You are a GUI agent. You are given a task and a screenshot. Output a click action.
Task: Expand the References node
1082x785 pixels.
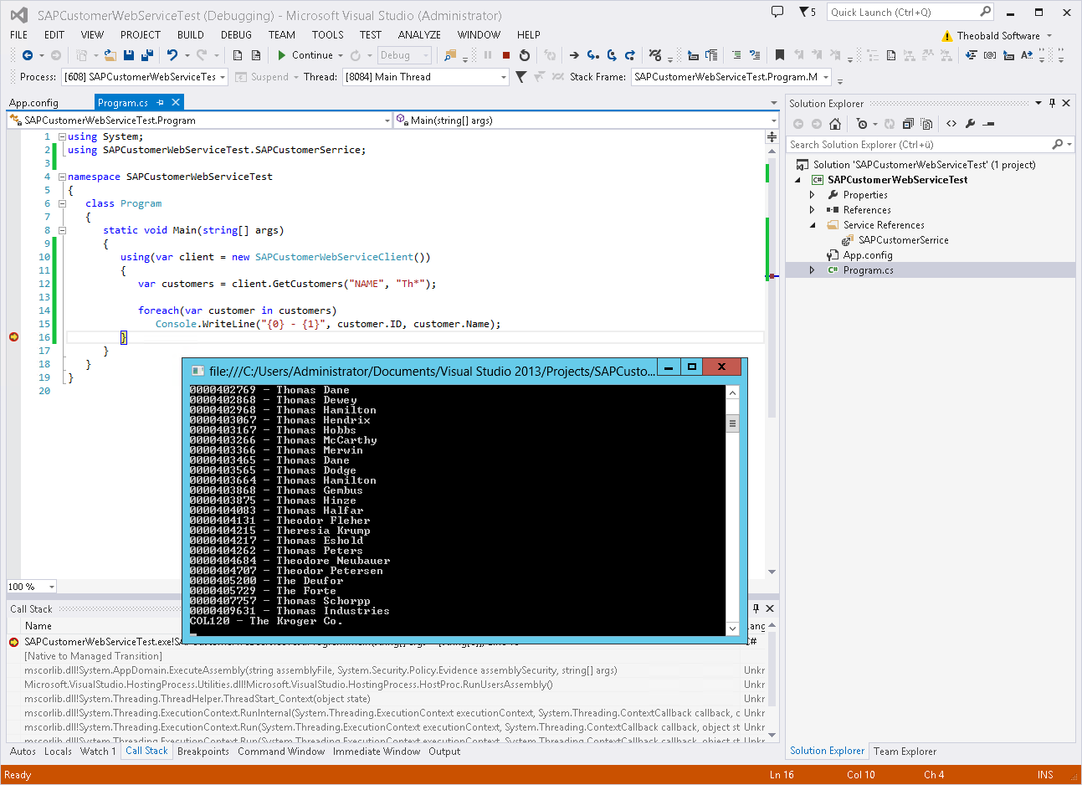[x=812, y=210]
